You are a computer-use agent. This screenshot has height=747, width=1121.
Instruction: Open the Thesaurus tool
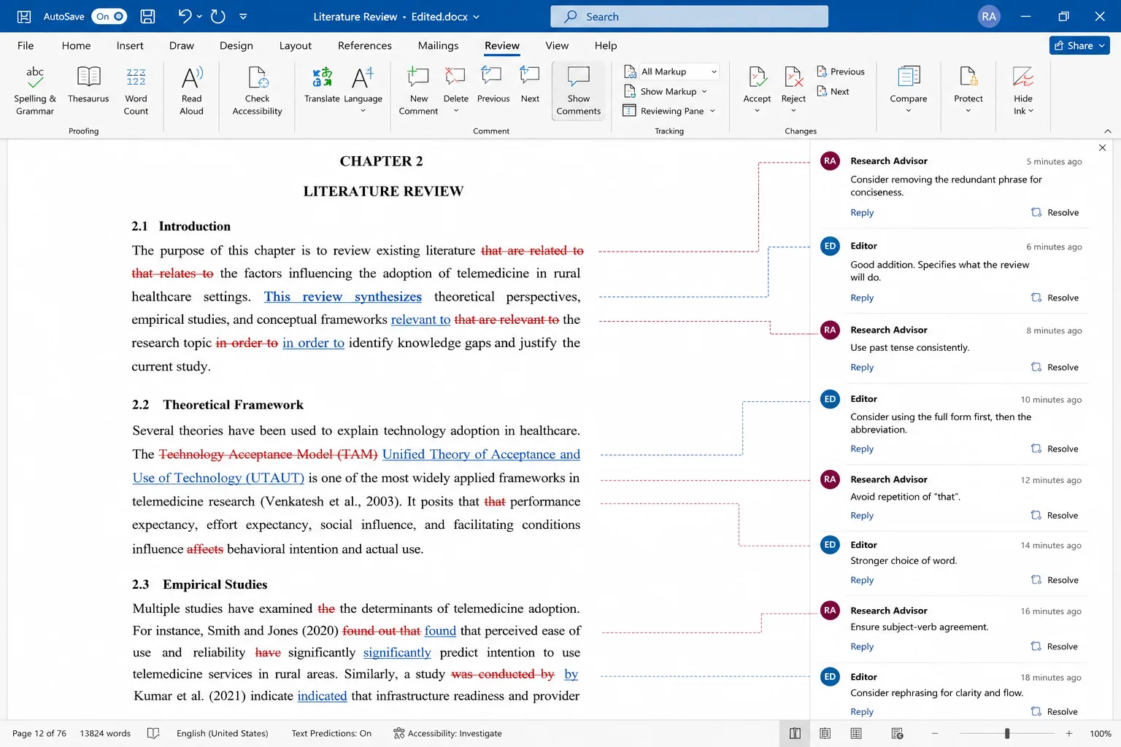click(x=88, y=85)
